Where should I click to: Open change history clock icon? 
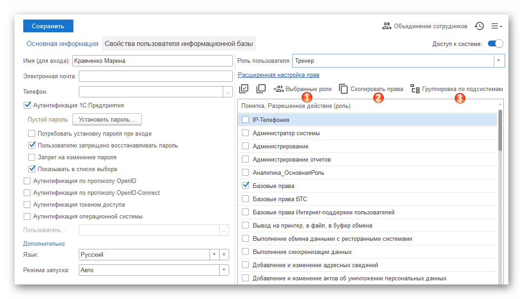[479, 26]
